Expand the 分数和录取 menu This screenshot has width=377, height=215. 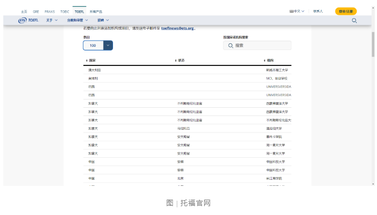(77, 20)
